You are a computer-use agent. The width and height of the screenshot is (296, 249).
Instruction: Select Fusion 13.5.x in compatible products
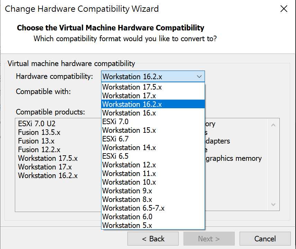click(39, 132)
